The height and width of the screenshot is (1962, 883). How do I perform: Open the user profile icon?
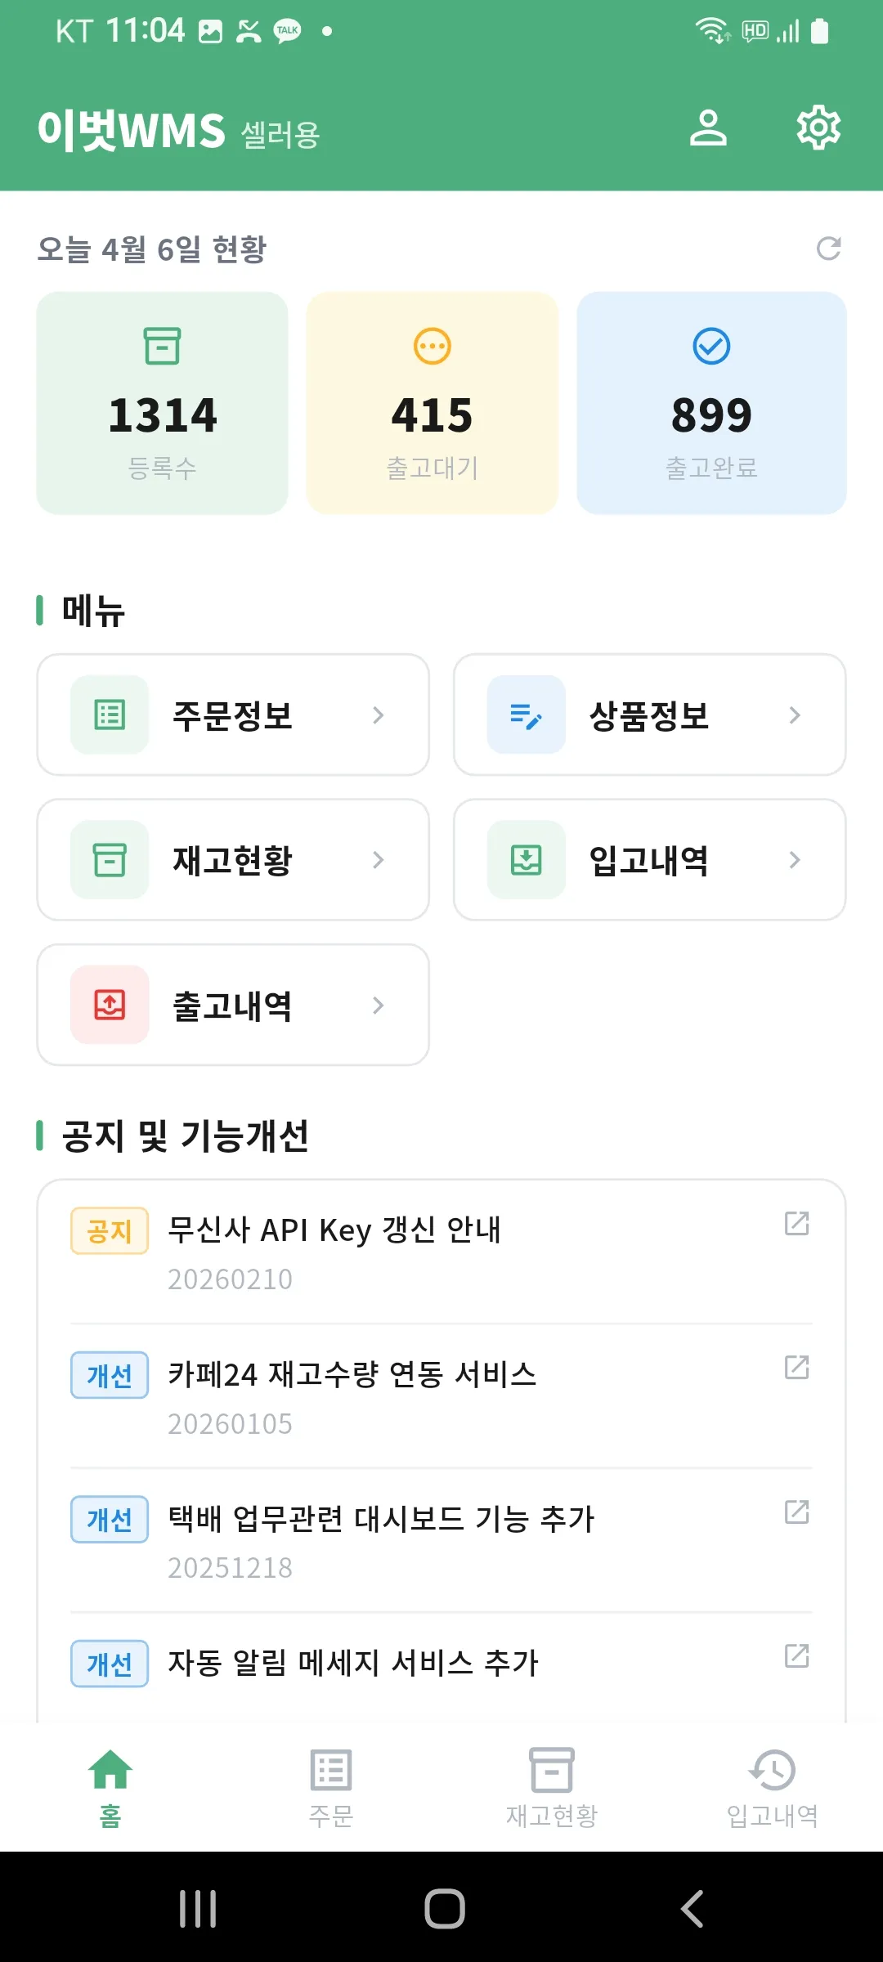click(x=708, y=128)
